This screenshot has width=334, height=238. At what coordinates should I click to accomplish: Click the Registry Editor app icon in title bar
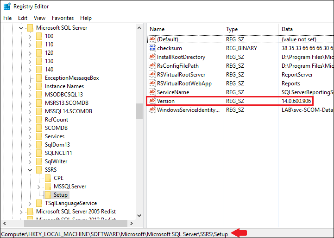(x=7, y=6)
